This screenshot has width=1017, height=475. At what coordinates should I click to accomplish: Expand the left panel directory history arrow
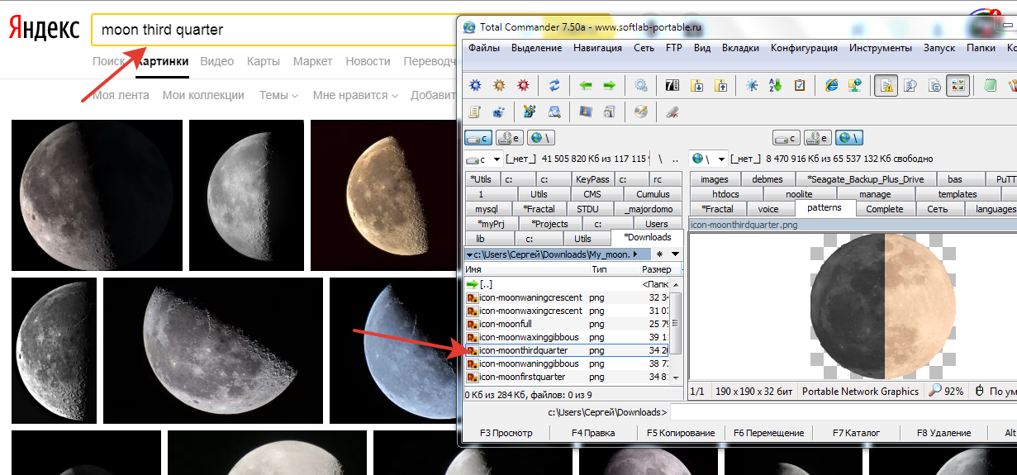[x=675, y=254]
